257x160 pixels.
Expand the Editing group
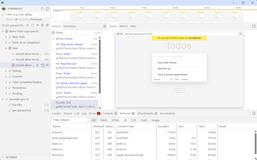[6, 71]
